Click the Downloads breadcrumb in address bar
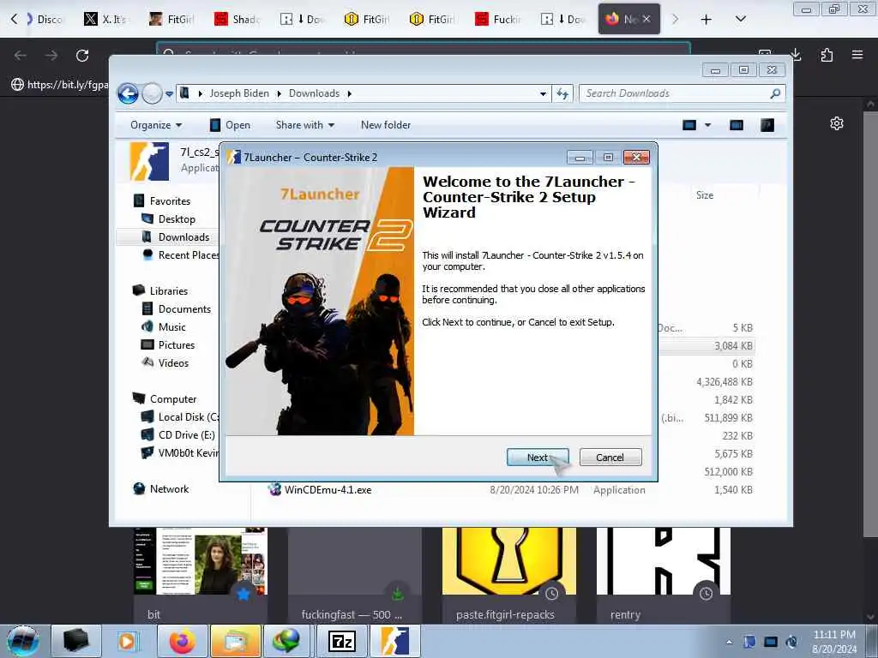Image resolution: width=878 pixels, height=658 pixels. click(314, 93)
